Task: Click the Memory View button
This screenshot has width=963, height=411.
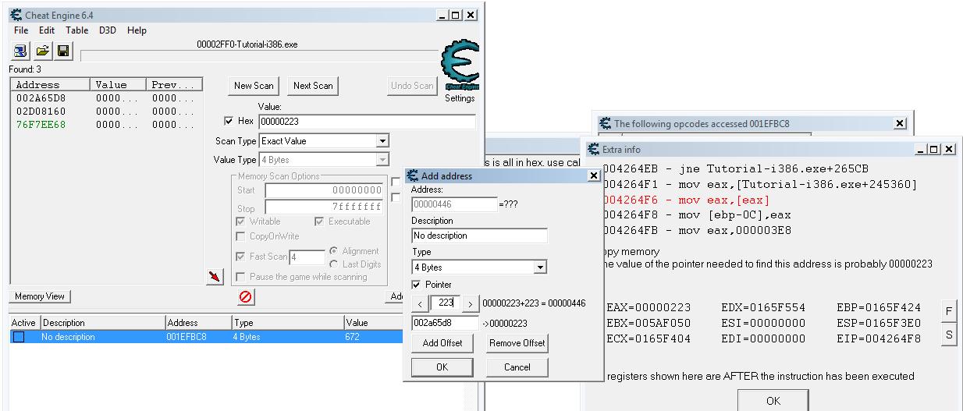Action: pyautogui.click(x=41, y=296)
